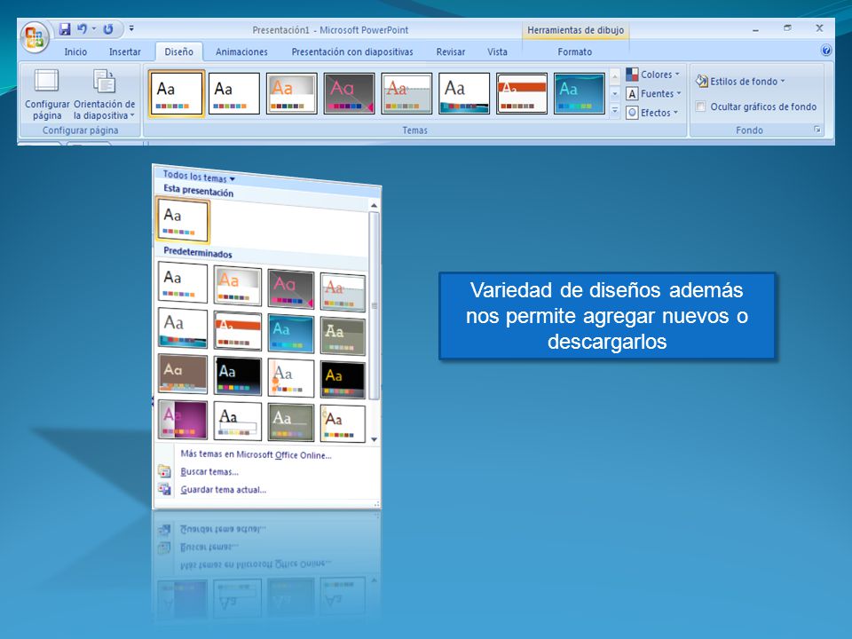The height and width of the screenshot is (639, 852).
Task: Open the Colores dropdown
Action: (x=653, y=75)
